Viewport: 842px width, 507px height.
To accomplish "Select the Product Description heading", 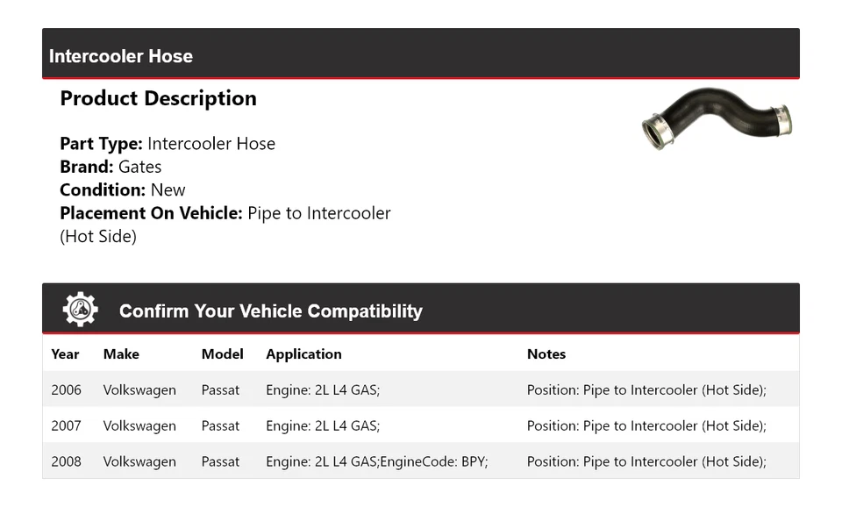I will (158, 98).
